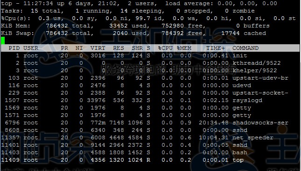Select the khelper/9522 process entry
This screenshot has height=171, width=301.
[254, 70]
